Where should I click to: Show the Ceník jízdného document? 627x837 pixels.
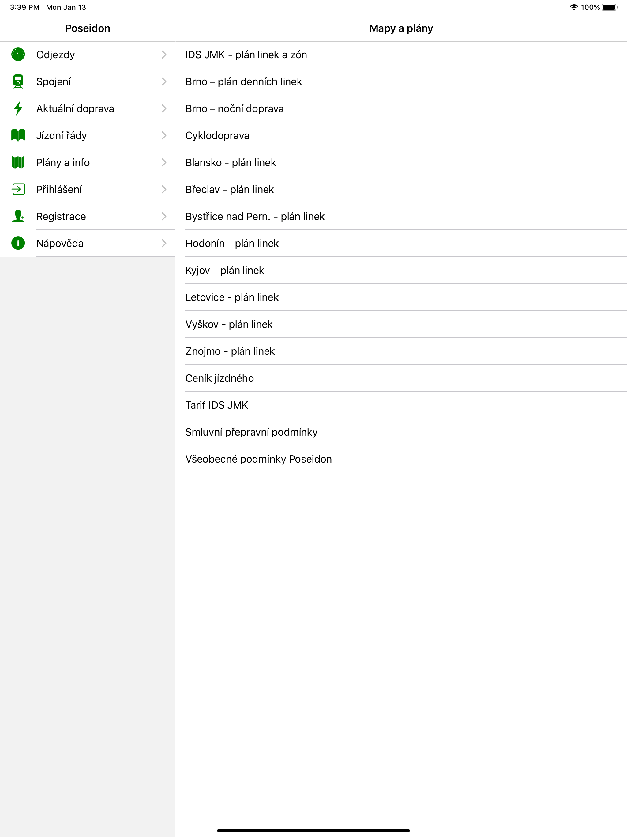(401, 378)
